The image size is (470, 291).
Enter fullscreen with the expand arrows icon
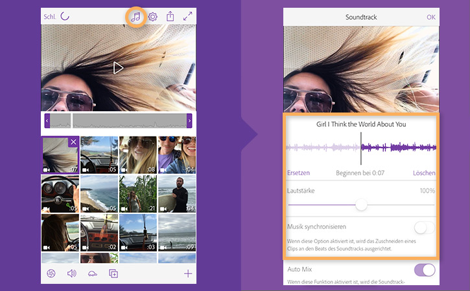[187, 16]
